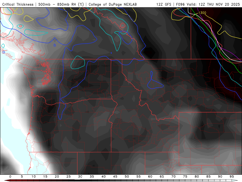242x182 pixels.
Task: Click the colorbar value '25'
Action: click(69, 177)
